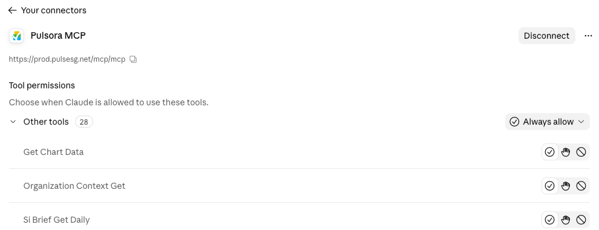The height and width of the screenshot is (230, 599).
Task: Collapse the Other tools section chevron
Action: [13, 122]
